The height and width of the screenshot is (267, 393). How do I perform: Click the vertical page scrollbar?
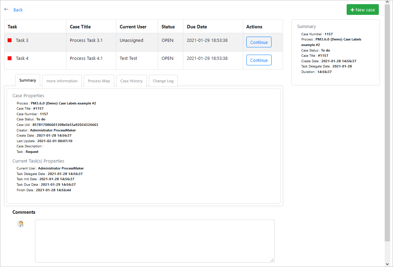[x=387, y=121]
